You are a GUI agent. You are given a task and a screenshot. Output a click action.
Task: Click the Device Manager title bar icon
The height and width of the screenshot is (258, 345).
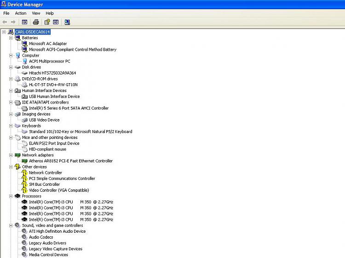click(x=4, y=4)
